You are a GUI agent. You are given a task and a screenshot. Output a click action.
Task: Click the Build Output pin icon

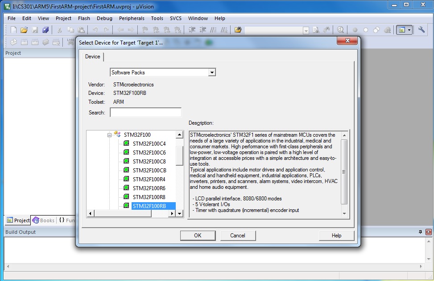pyautogui.click(x=421, y=232)
